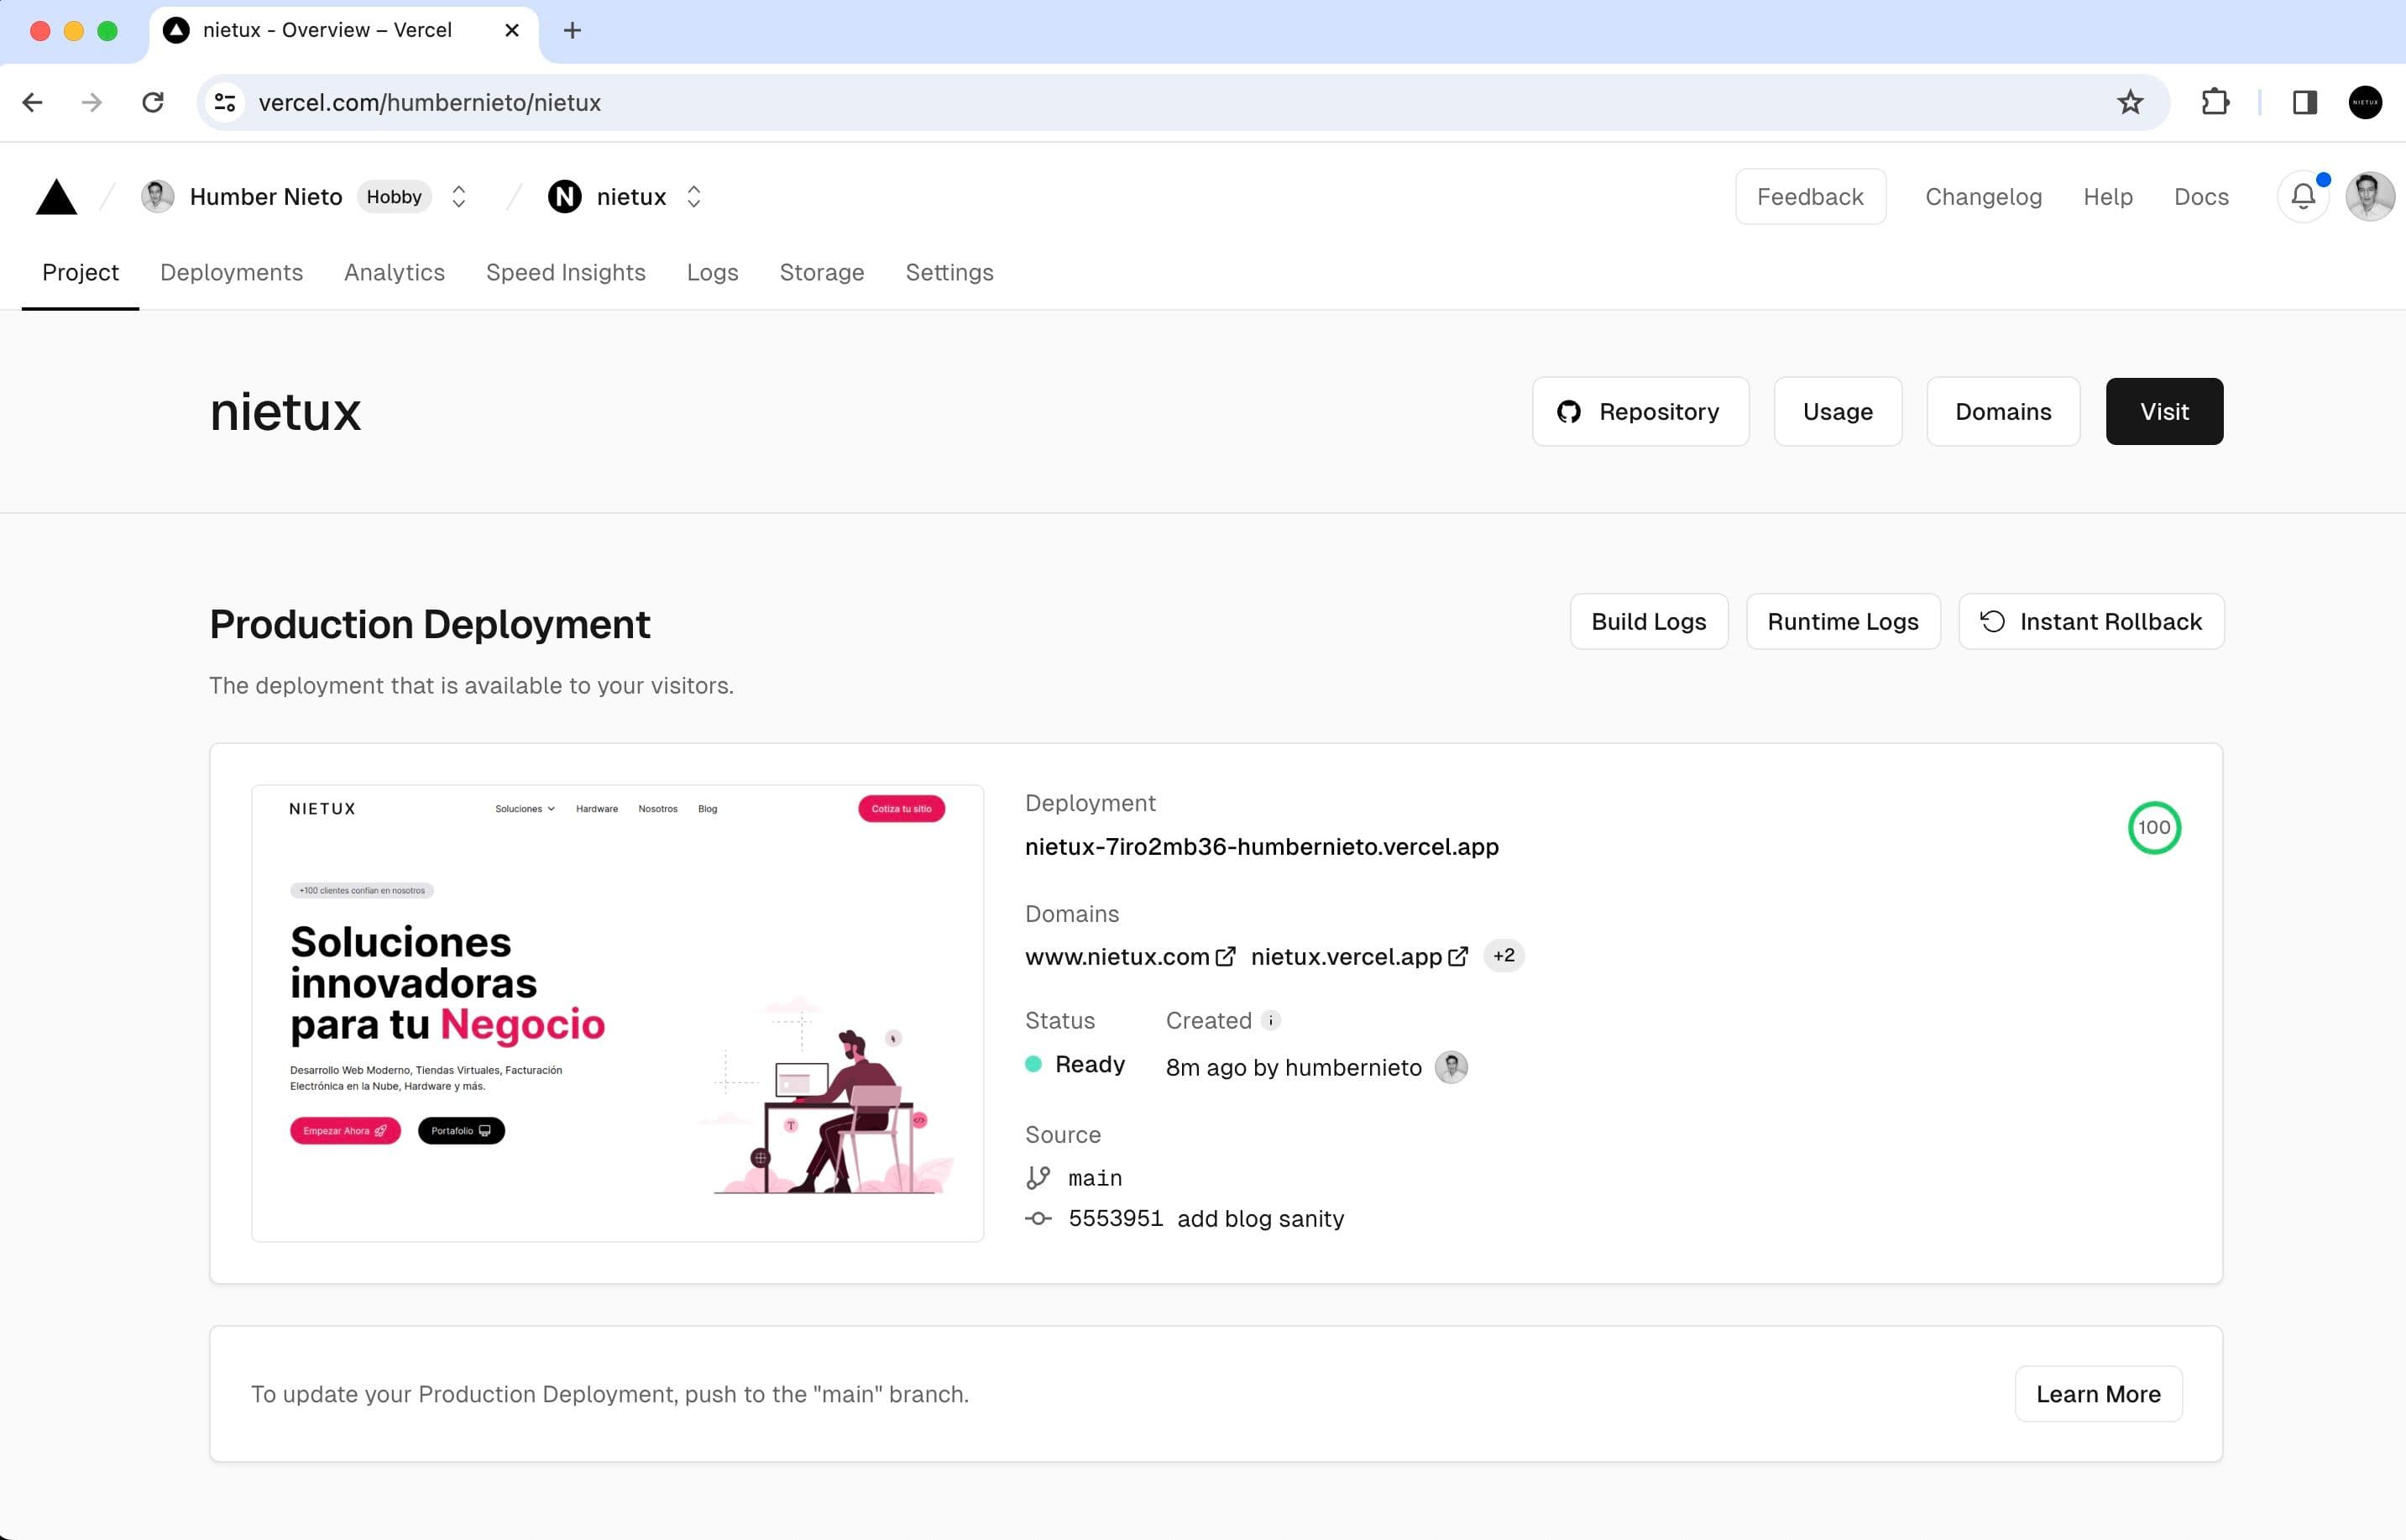Screen dimensions: 2406x1540
Task: Click the Created info icon
Action: click(1270, 1020)
